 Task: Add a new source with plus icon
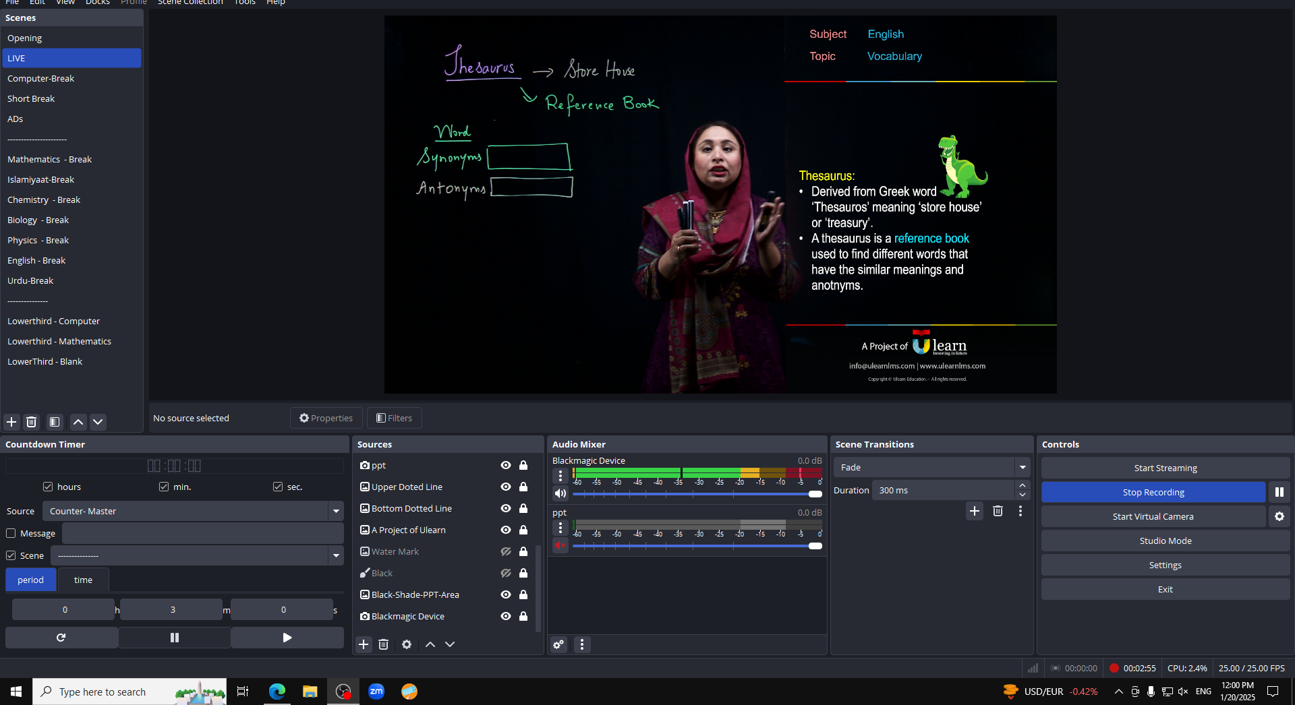pos(364,644)
